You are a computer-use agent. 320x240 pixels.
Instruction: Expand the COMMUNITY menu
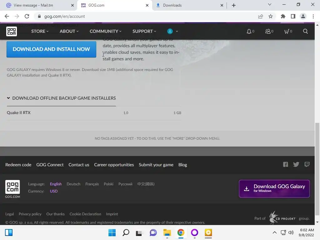click(106, 31)
